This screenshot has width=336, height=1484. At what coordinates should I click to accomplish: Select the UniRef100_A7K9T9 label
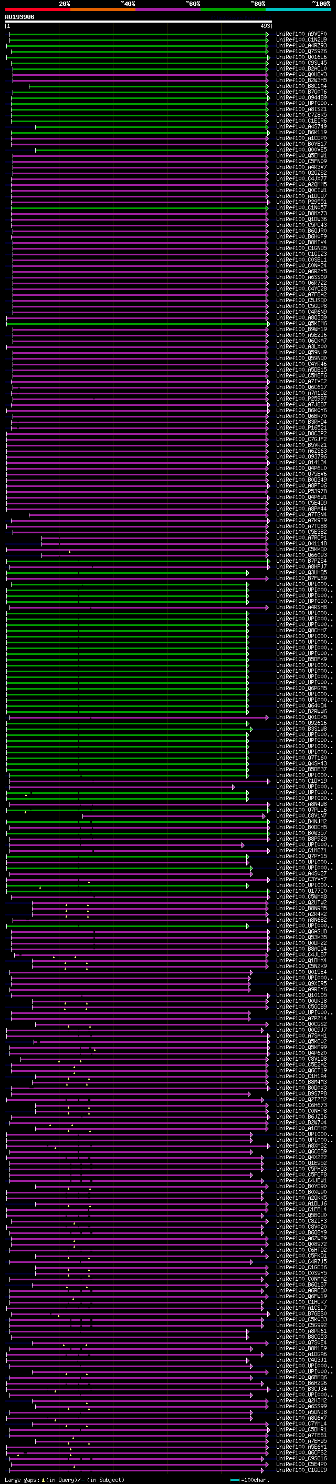point(301,520)
